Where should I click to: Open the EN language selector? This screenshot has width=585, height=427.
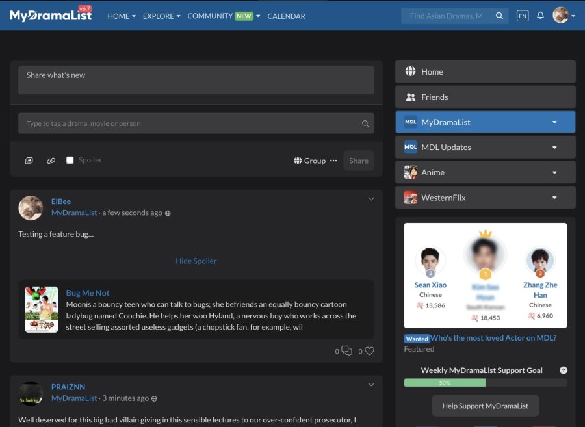523,16
